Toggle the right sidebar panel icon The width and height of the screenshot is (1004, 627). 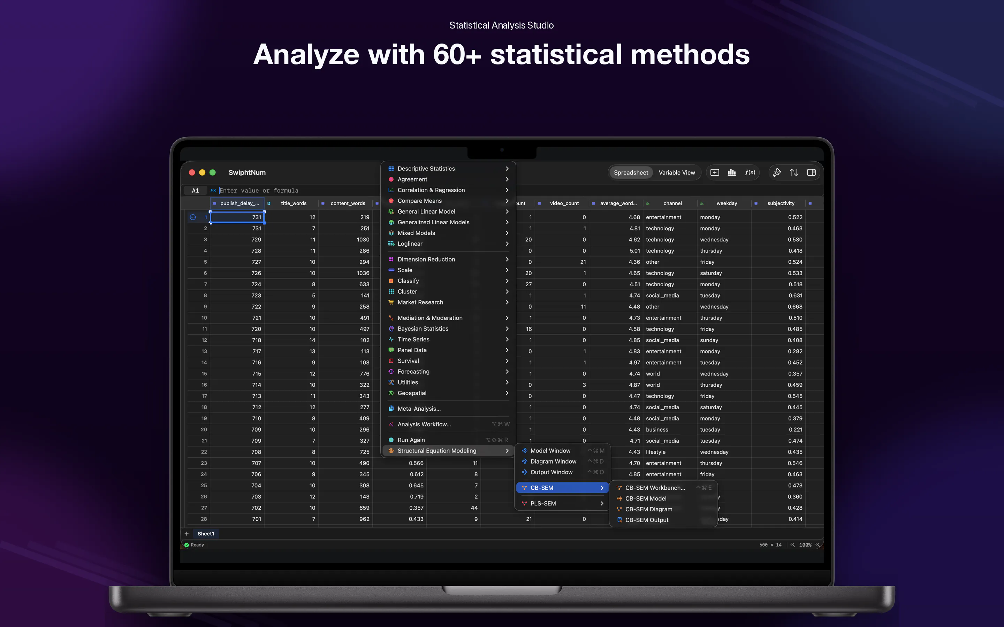tap(811, 172)
